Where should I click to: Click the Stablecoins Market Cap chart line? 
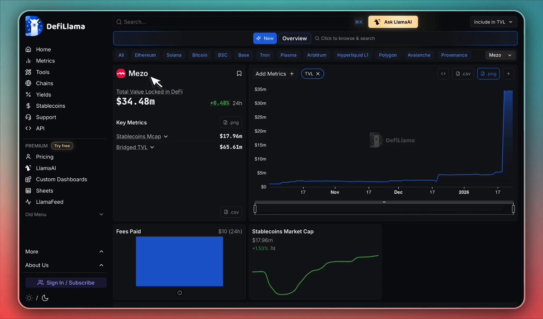315,275
